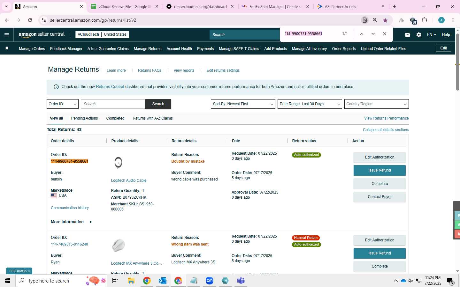Click the find-bar next match arrow
The width and height of the screenshot is (460, 287).
point(373,34)
